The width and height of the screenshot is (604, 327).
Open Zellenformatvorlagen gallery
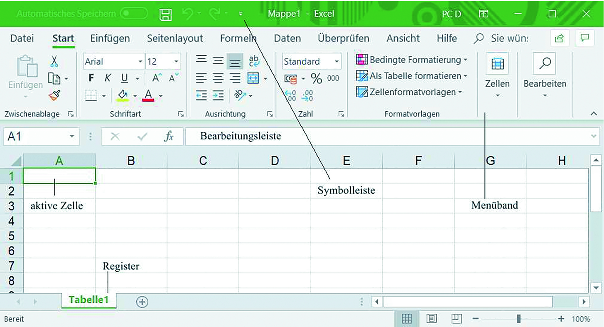pos(409,92)
